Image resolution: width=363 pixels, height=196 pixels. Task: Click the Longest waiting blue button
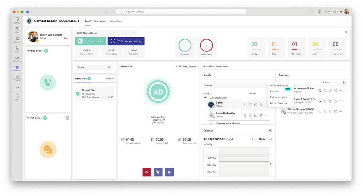coord(126,41)
